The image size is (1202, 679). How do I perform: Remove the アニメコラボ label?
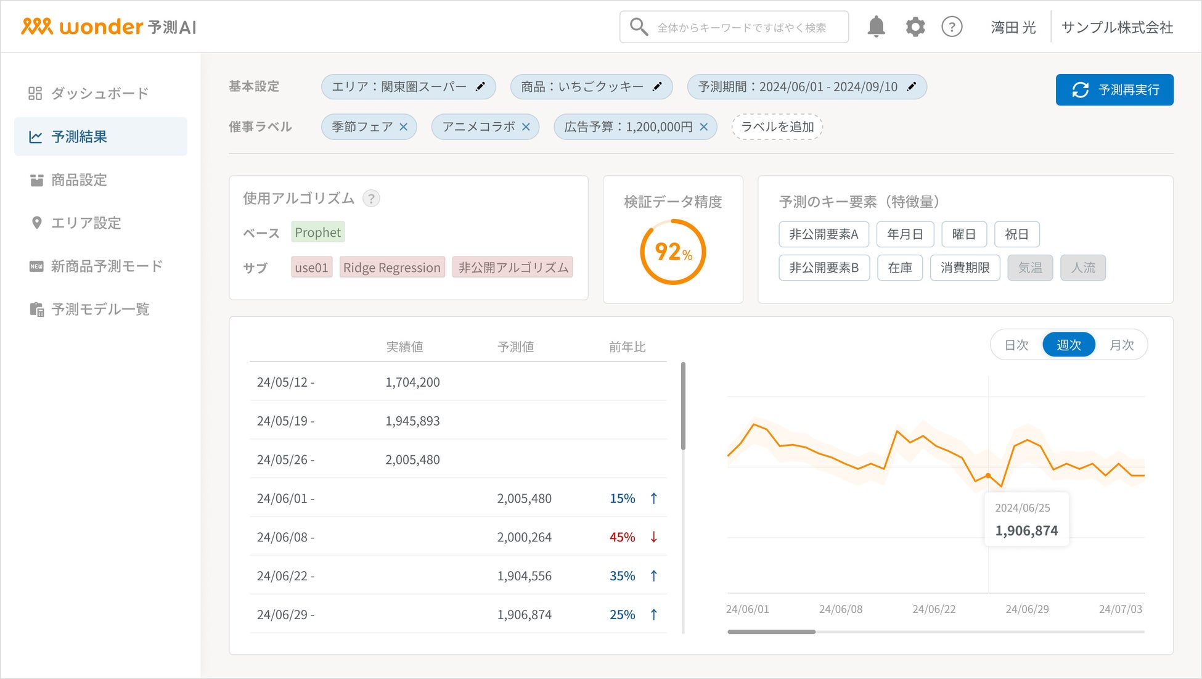click(x=526, y=127)
